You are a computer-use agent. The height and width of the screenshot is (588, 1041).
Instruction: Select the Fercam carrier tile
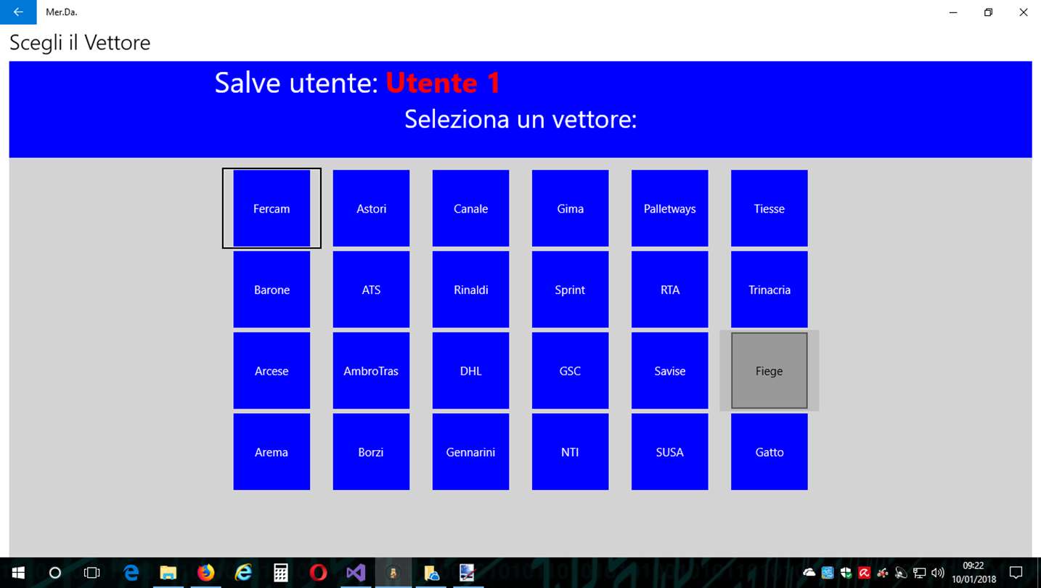(x=272, y=208)
